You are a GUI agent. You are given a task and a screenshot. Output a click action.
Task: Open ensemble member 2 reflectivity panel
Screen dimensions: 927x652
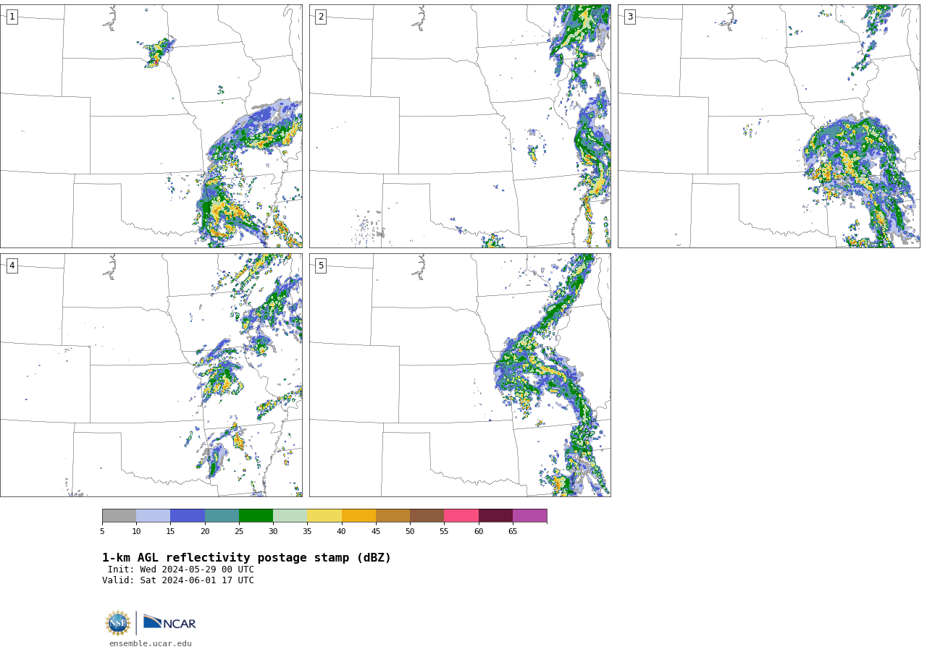pos(460,127)
